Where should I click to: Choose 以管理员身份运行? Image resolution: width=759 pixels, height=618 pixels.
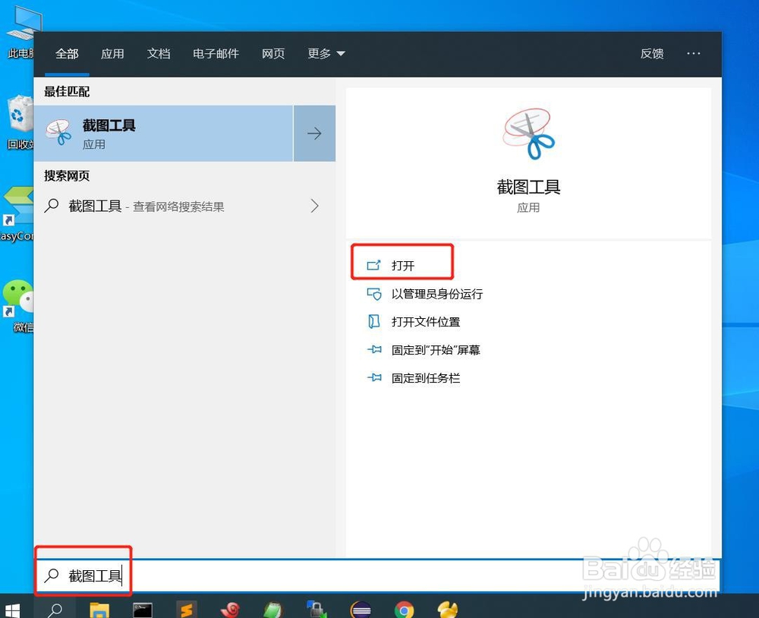(424, 294)
